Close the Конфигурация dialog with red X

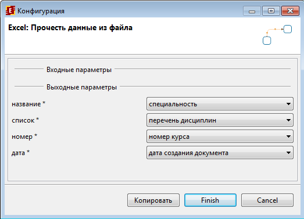(290, 11)
